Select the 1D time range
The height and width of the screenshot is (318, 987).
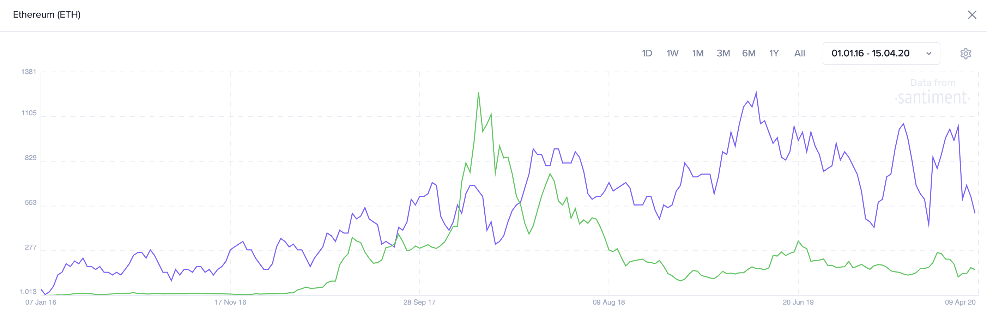(x=647, y=54)
